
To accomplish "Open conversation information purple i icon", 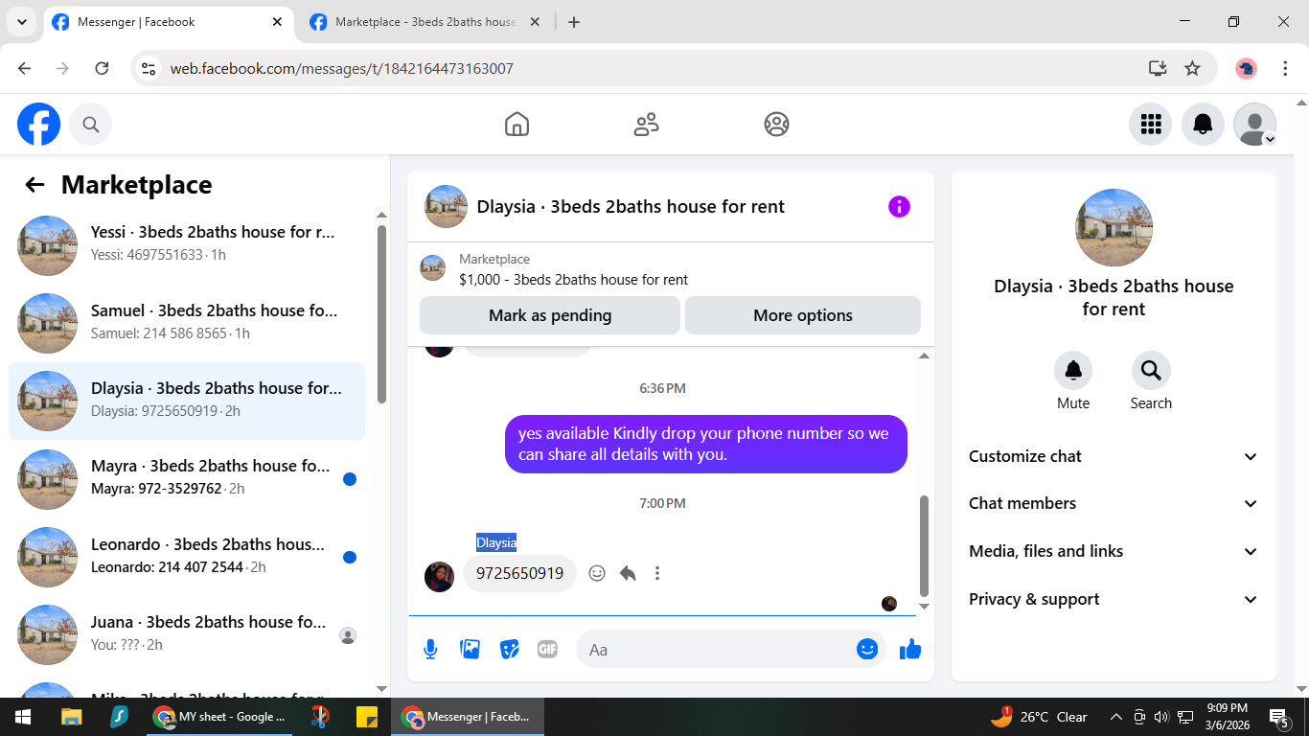I will [899, 206].
